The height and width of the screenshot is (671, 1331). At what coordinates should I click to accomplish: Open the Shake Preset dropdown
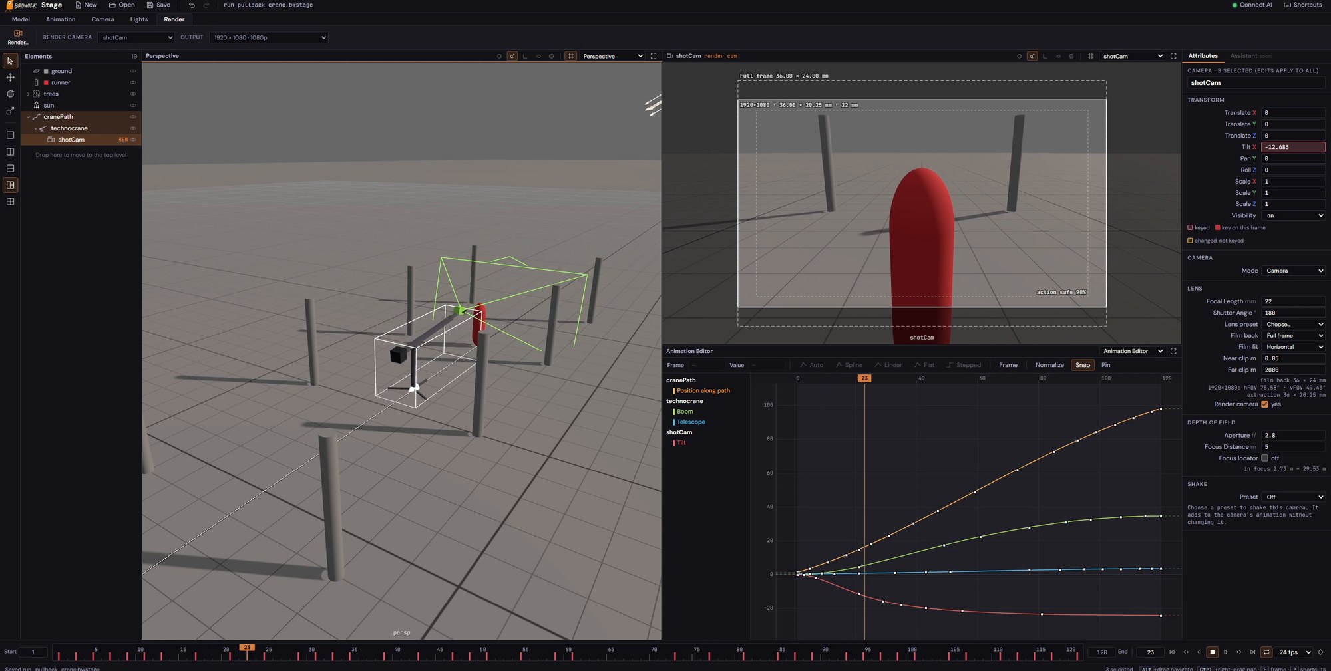(1293, 497)
